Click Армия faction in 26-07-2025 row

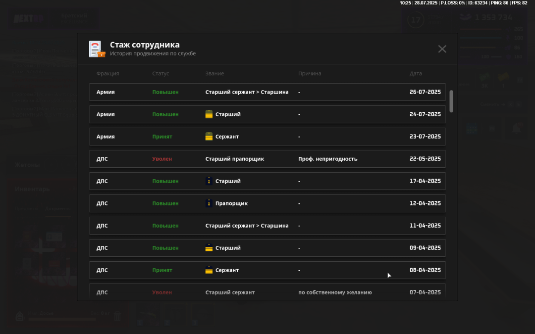pyautogui.click(x=106, y=92)
